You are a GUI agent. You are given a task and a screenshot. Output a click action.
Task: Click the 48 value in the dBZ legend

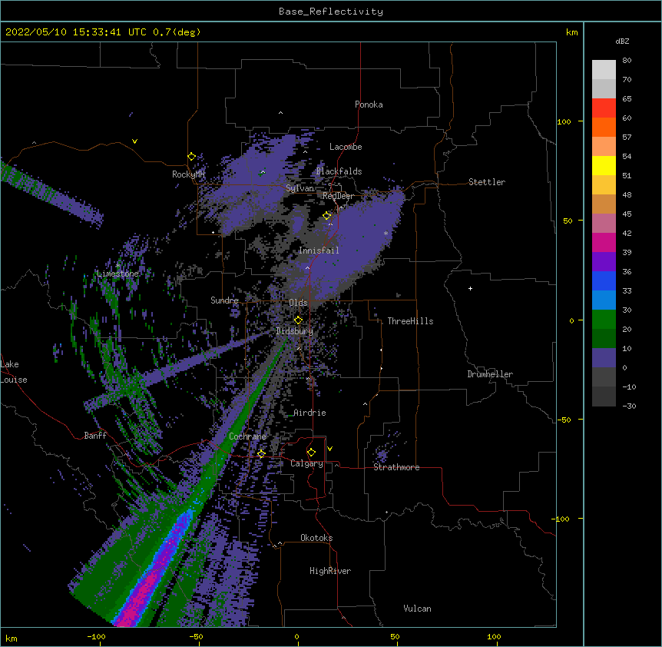coord(627,194)
